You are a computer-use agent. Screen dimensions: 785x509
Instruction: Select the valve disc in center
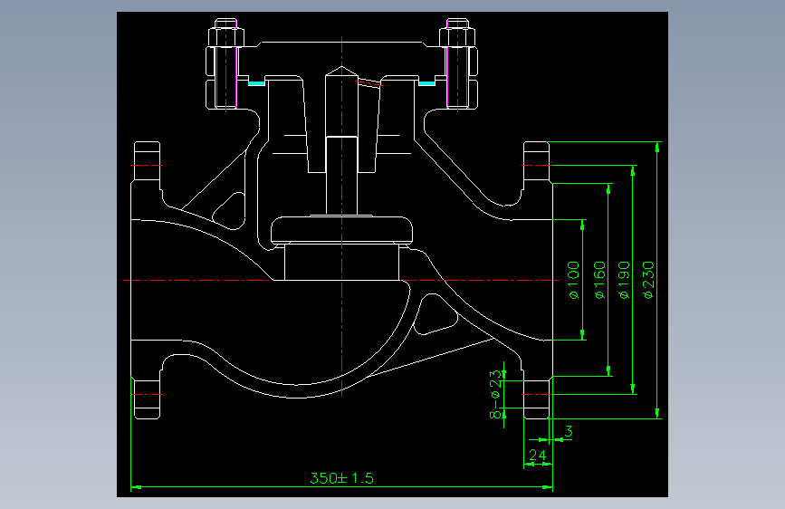click(x=342, y=230)
